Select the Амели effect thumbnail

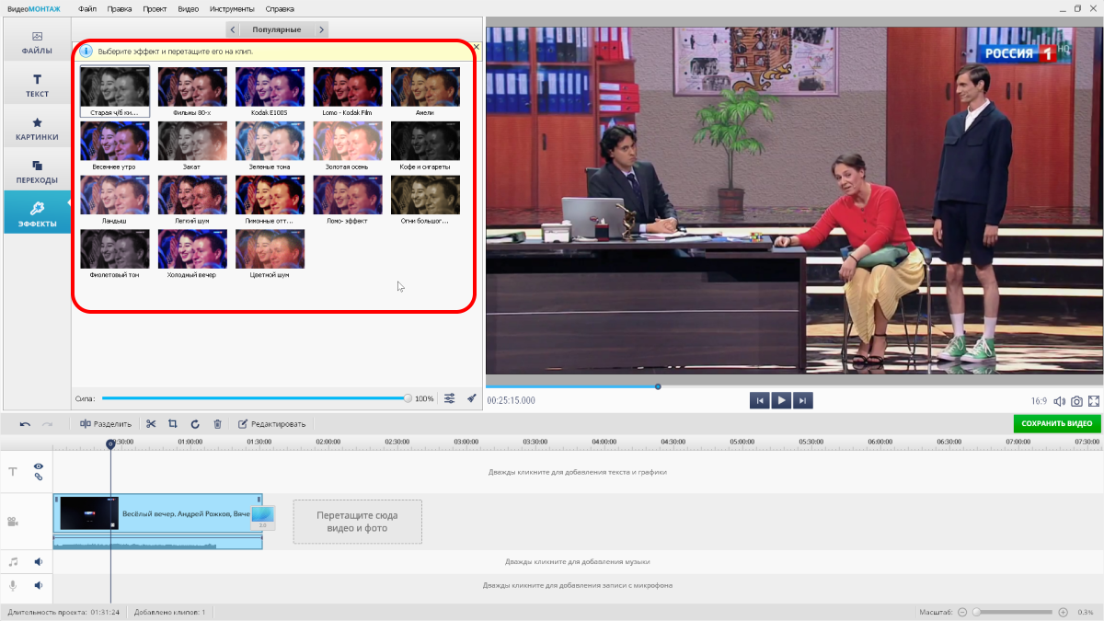pyautogui.click(x=425, y=91)
